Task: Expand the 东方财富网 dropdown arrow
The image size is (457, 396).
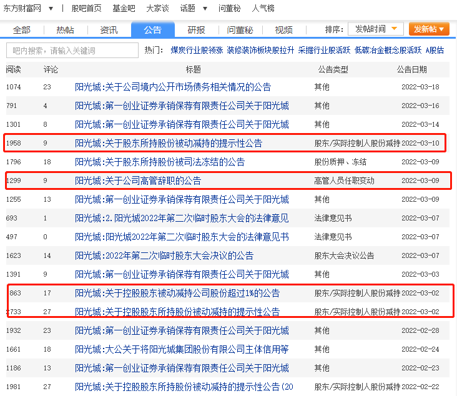Action: point(51,9)
